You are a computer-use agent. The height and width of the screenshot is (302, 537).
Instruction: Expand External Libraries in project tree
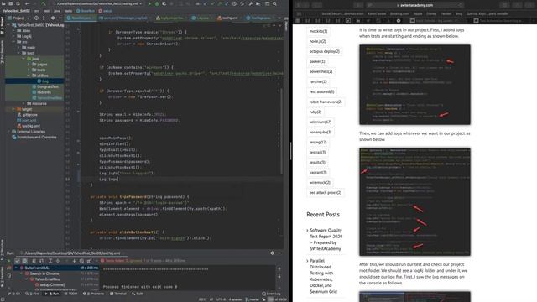8,132
